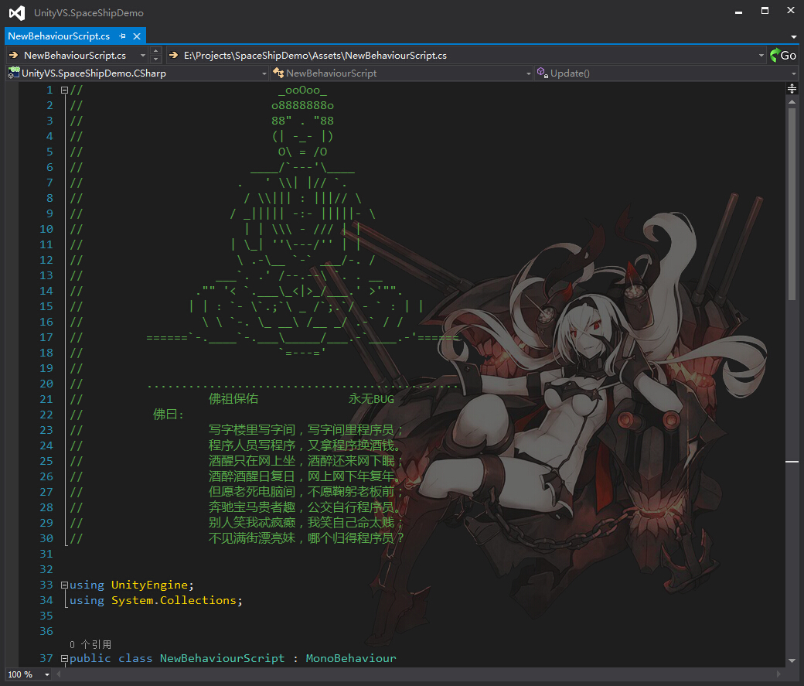Click 'System.Collections' on line 34
This screenshot has height=686, width=804.
pyautogui.click(x=174, y=600)
